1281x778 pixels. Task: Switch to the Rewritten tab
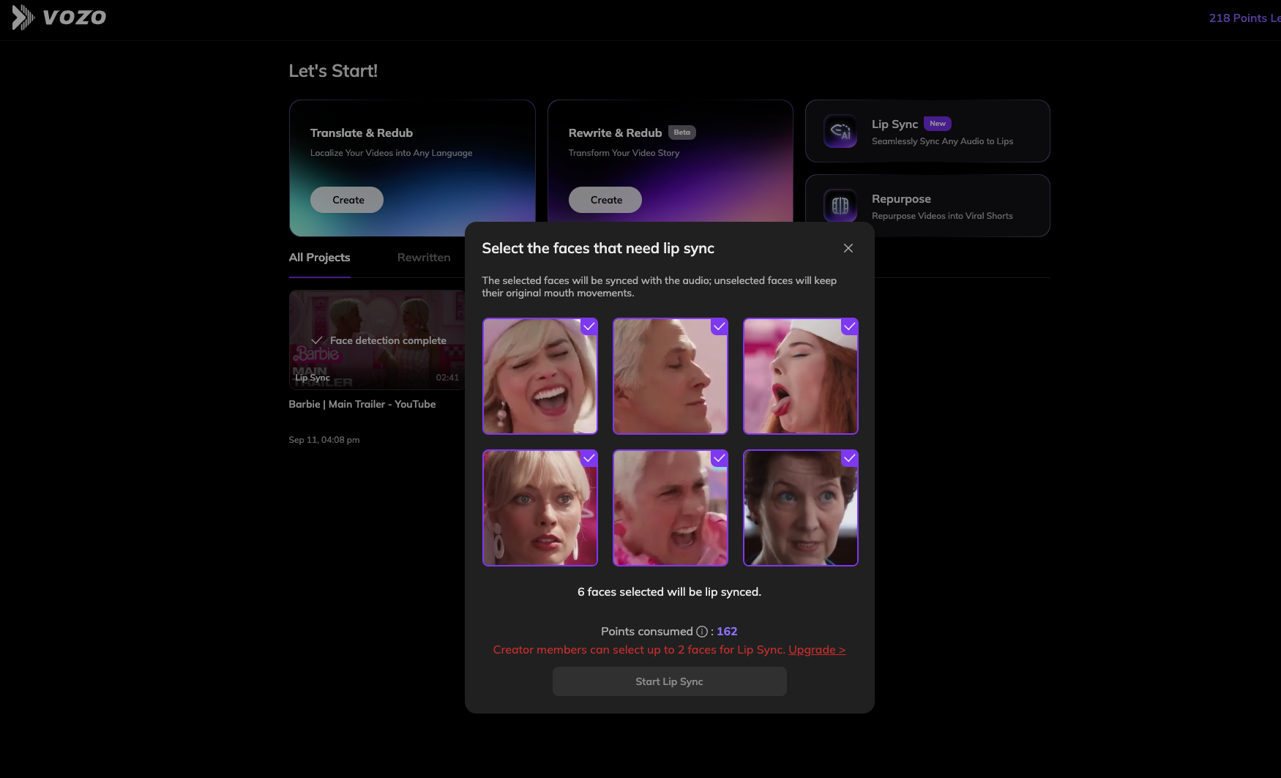pyautogui.click(x=423, y=257)
